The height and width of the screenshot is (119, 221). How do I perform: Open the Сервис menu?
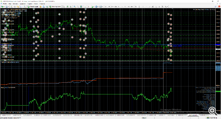30,4
